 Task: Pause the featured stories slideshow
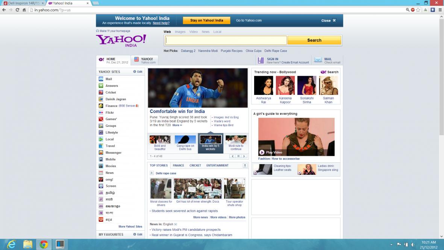coord(238,156)
